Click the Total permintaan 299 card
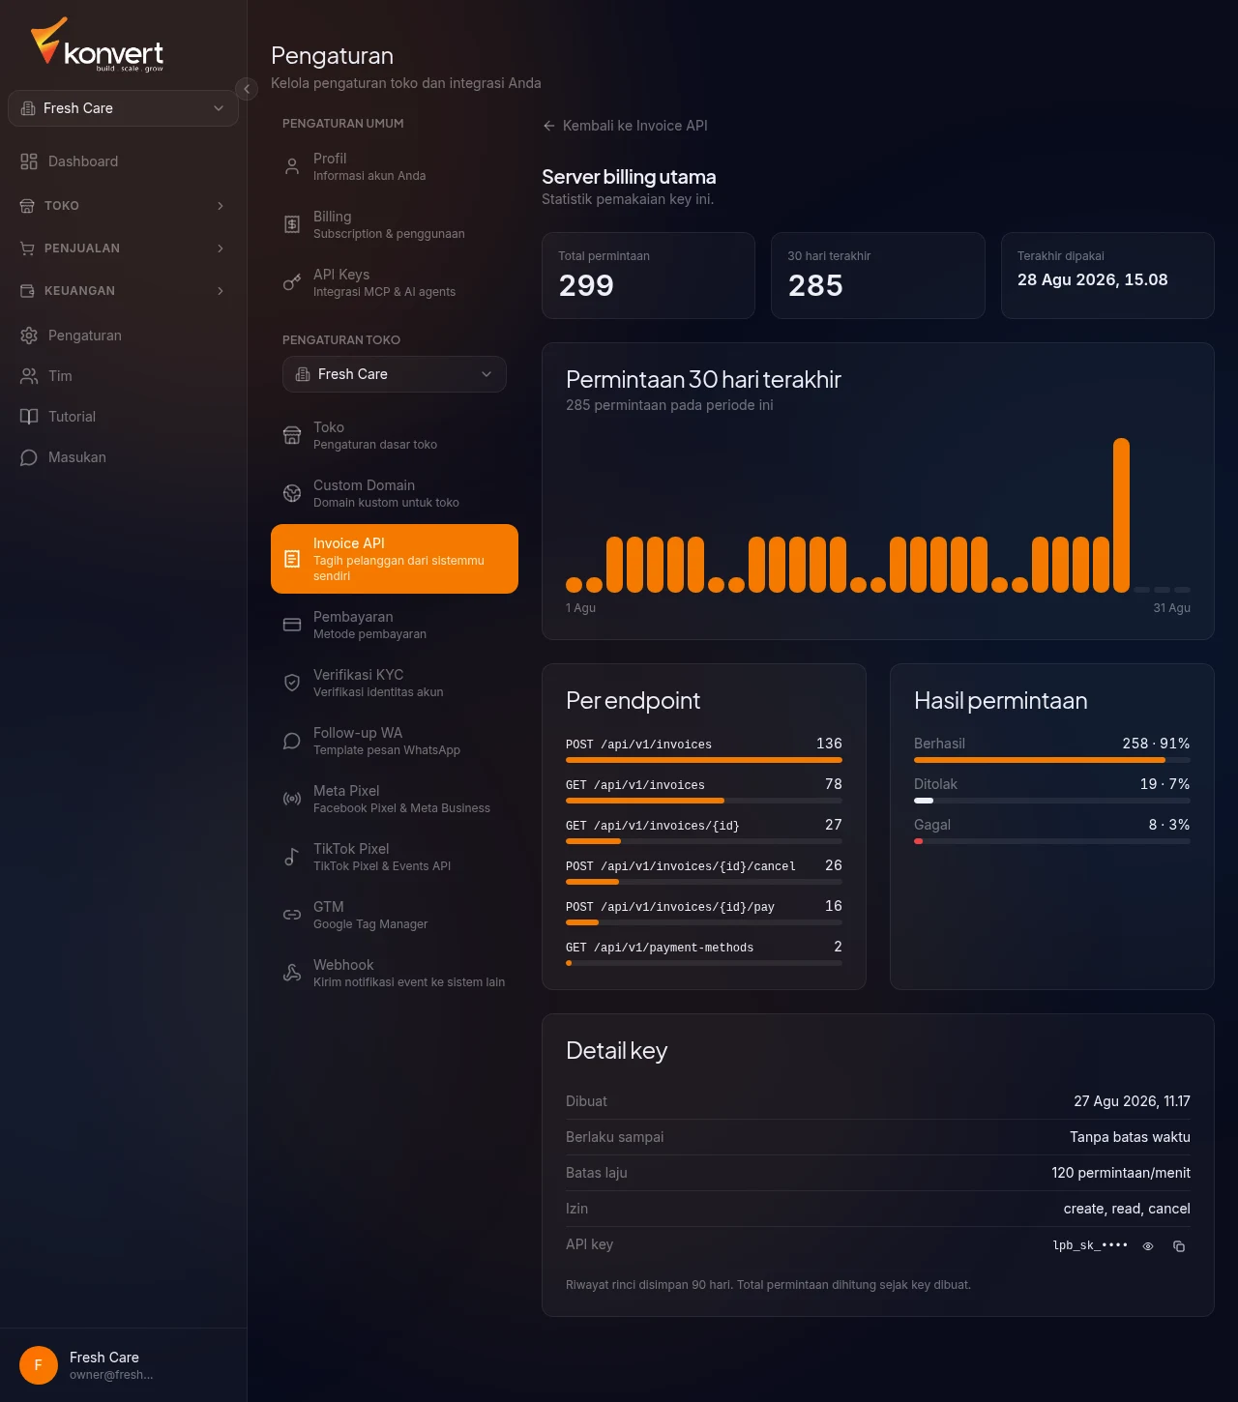Screen dimensions: 1238x1402 coord(648,276)
